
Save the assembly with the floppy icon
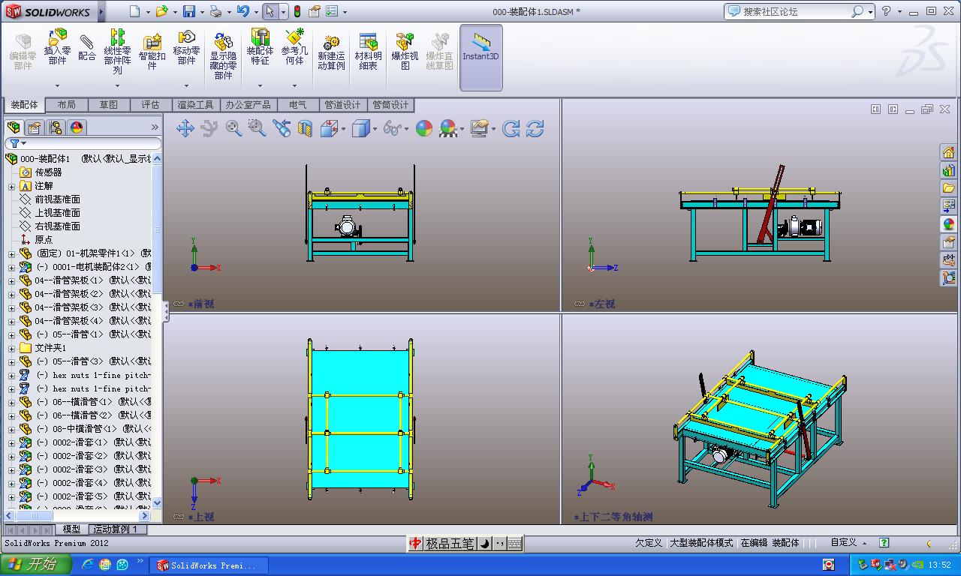189,11
